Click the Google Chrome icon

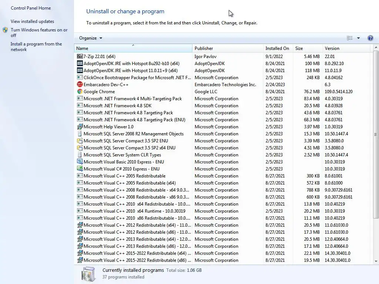[80, 92]
